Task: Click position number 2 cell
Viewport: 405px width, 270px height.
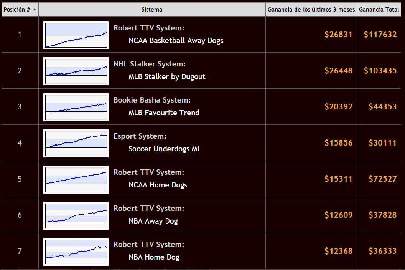Action: tap(20, 71)
